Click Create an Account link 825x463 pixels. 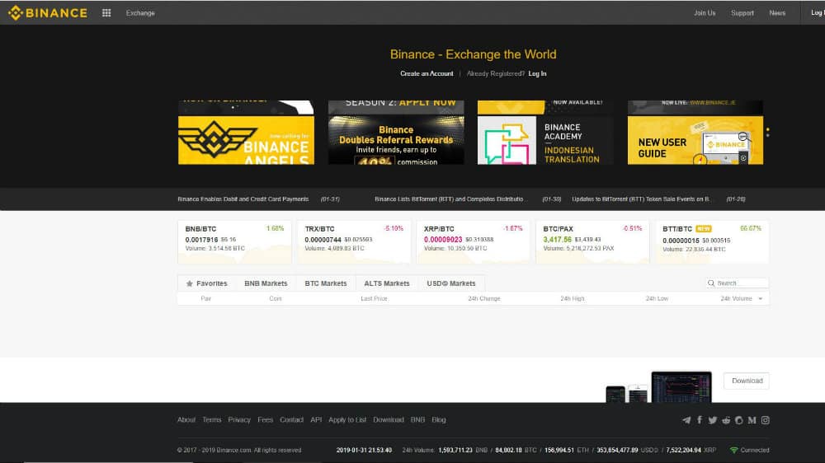click(427, 73)
